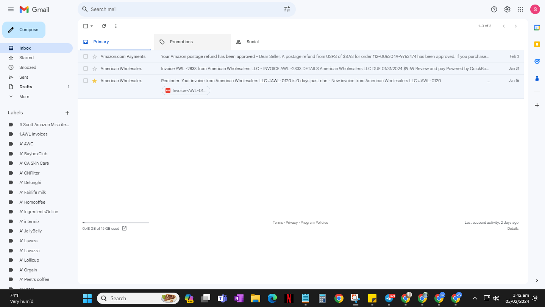Open the Google apps grid icon
This screenshot has height=307, width=545.
click(520, 9)
